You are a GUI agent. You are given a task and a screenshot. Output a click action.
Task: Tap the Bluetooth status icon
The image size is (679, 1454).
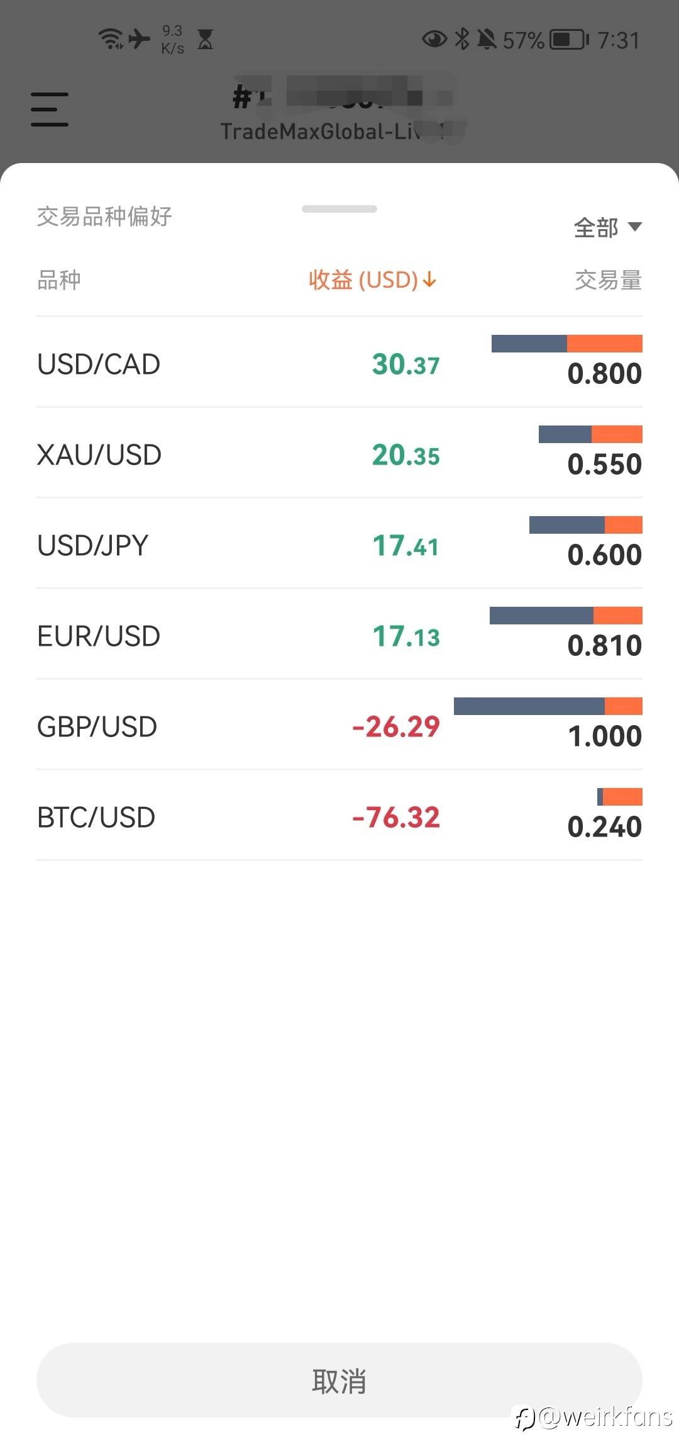[x=462, y=39]
